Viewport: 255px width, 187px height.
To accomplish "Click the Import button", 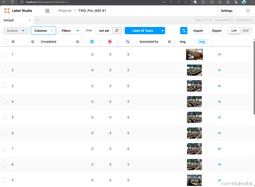I will click(x=198, y=31).
